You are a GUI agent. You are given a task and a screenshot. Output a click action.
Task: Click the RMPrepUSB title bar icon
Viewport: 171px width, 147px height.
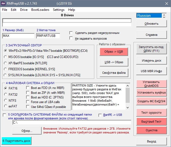tap(3, 4)
